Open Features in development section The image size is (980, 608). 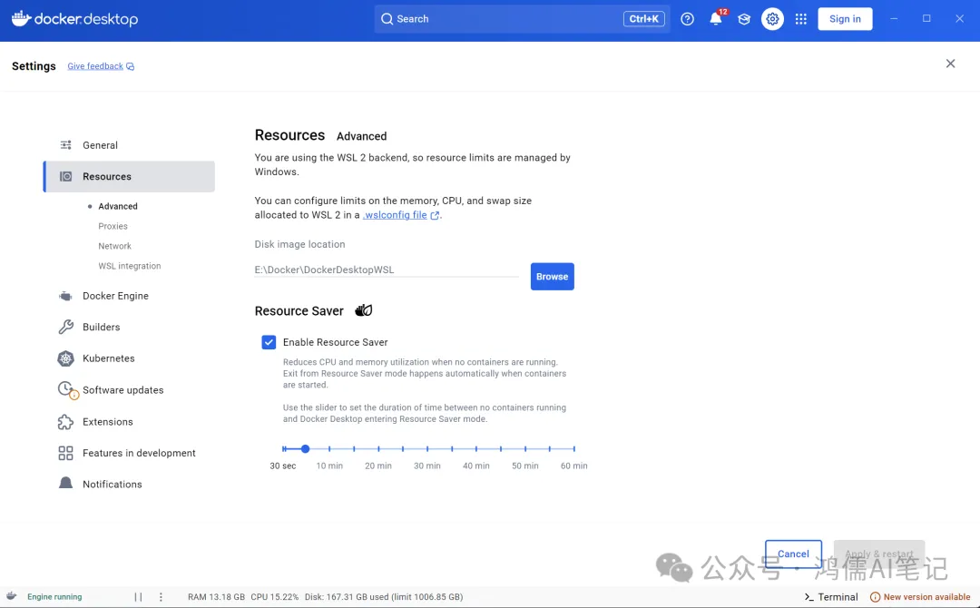[x=130, y=453]
